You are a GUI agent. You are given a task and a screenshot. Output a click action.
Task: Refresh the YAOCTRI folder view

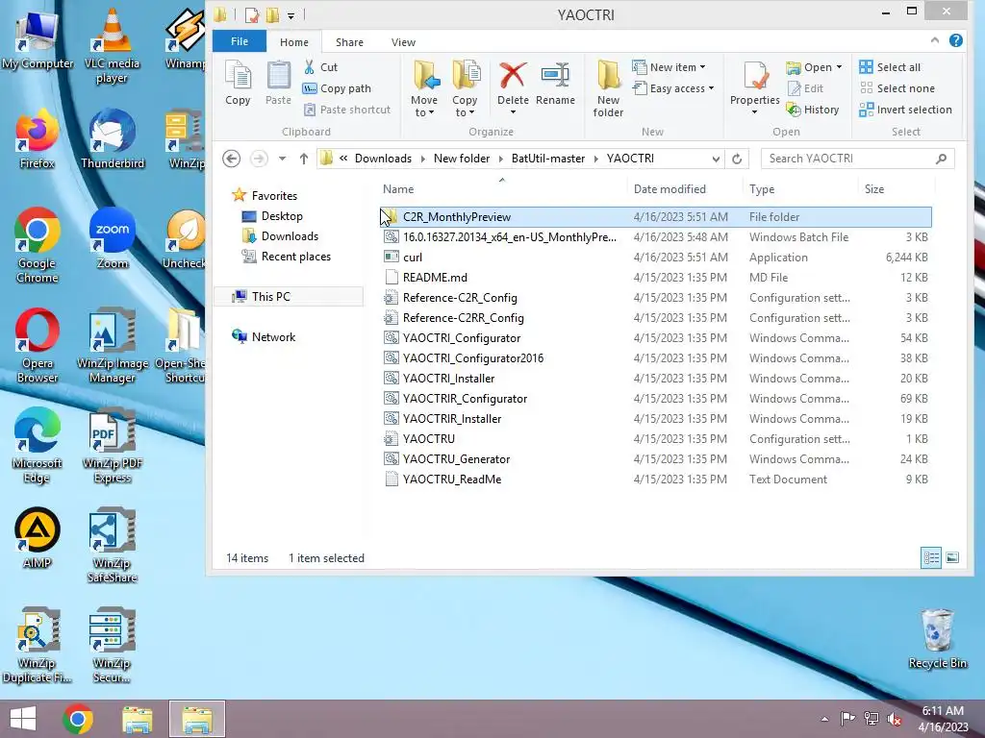[737, 159]
